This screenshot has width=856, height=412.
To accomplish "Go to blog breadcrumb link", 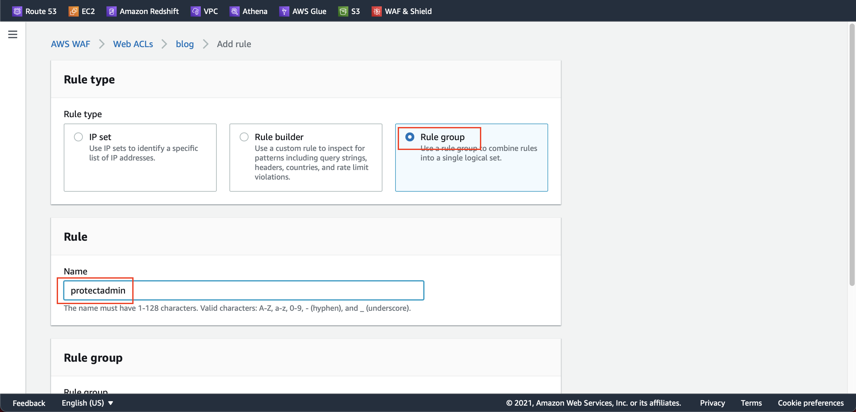I will point(185,44).
